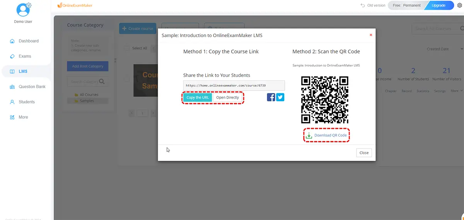Viewport: 464px width, 220px height.
Task: Expand the More sidebar menu
Action: [23, 117]
